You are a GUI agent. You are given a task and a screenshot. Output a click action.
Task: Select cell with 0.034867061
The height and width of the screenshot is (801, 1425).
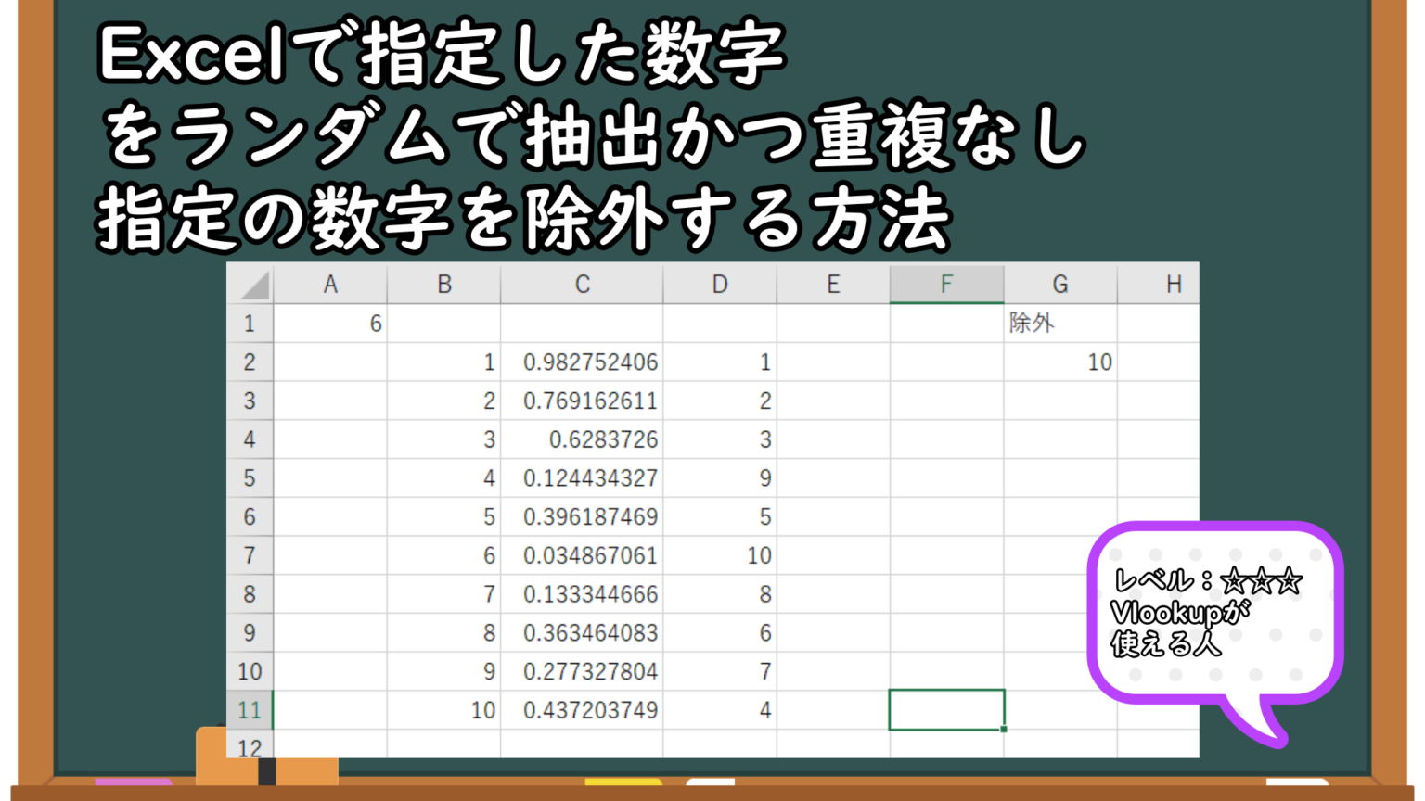(x=582, y=555)
